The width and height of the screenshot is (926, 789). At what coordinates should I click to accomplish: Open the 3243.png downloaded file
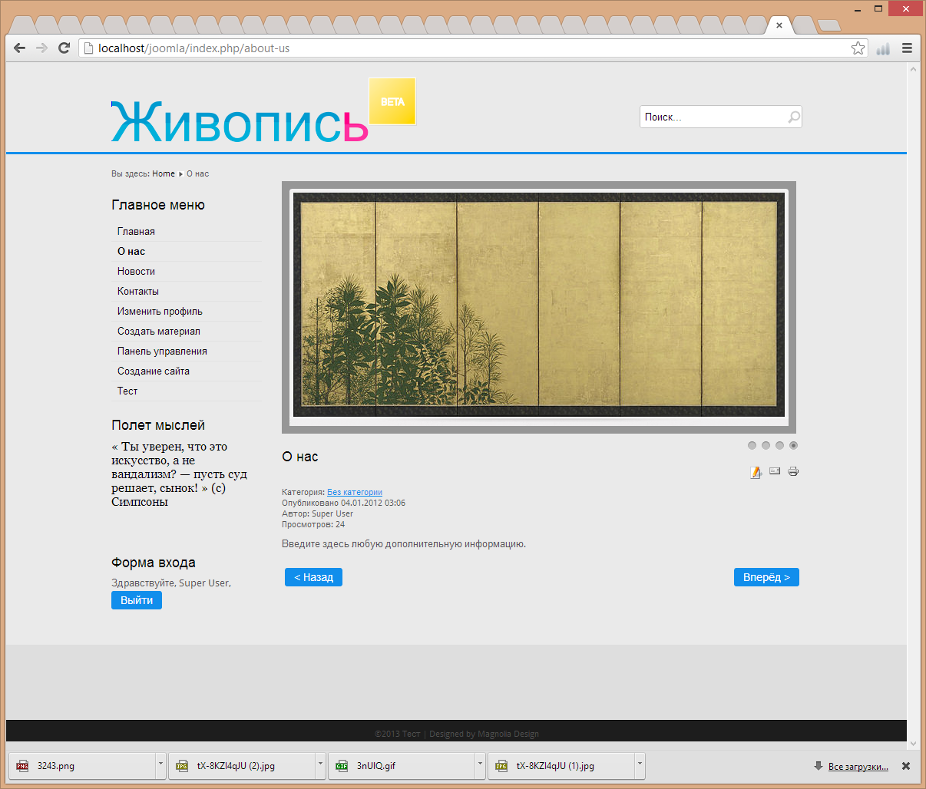[82, 766]
